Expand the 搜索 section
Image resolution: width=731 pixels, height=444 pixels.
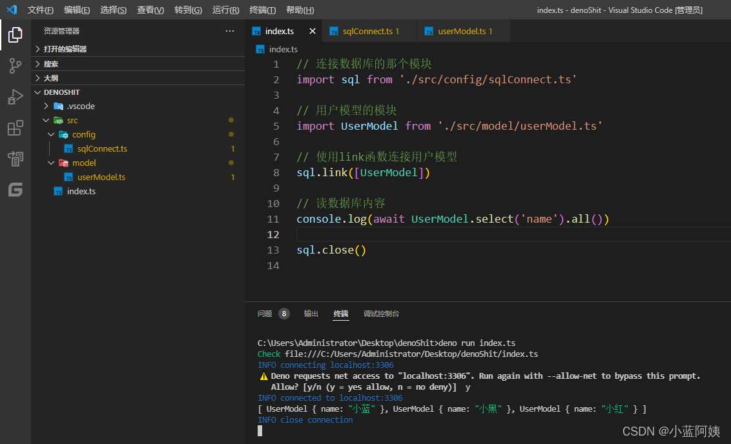click(x=37, y=64)
